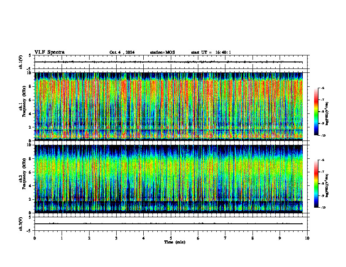Click the '4' kHz tick of ch.1 spectrogram

pos(31,114)
